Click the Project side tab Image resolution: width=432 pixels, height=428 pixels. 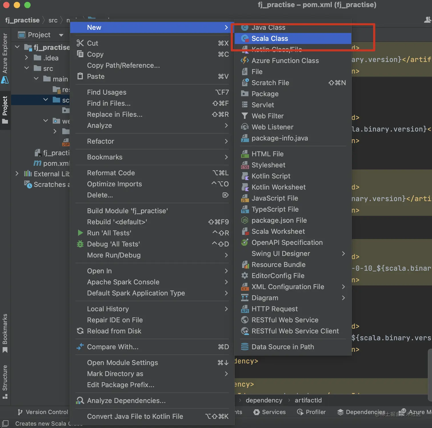(x=5, y=110)
